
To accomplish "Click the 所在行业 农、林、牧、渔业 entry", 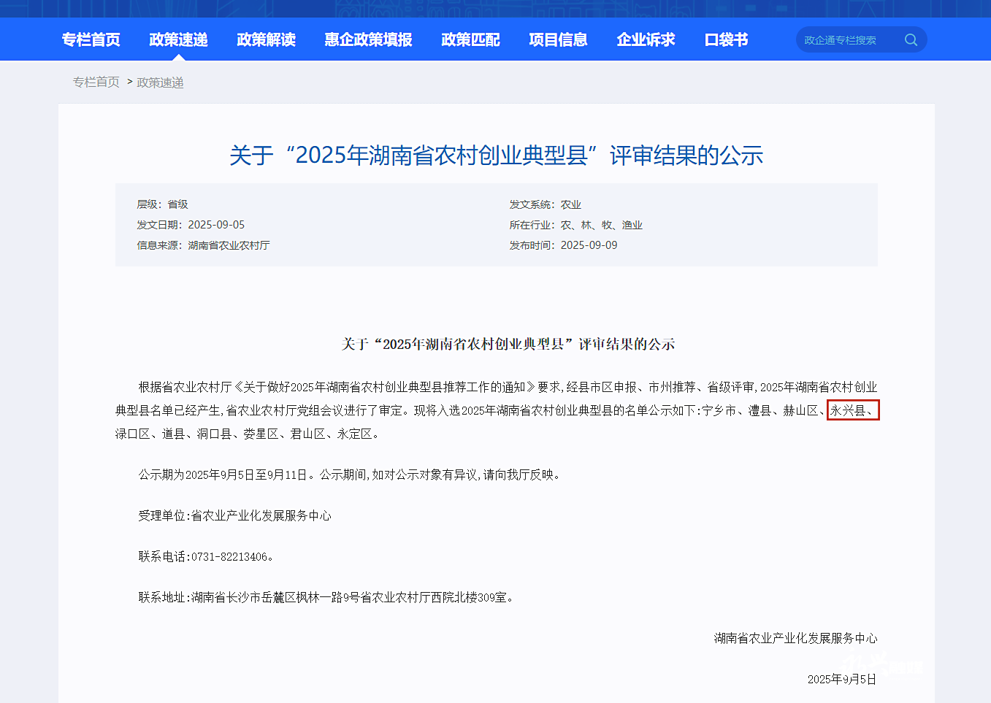I will pyautogui.click(x=575, y=225).
